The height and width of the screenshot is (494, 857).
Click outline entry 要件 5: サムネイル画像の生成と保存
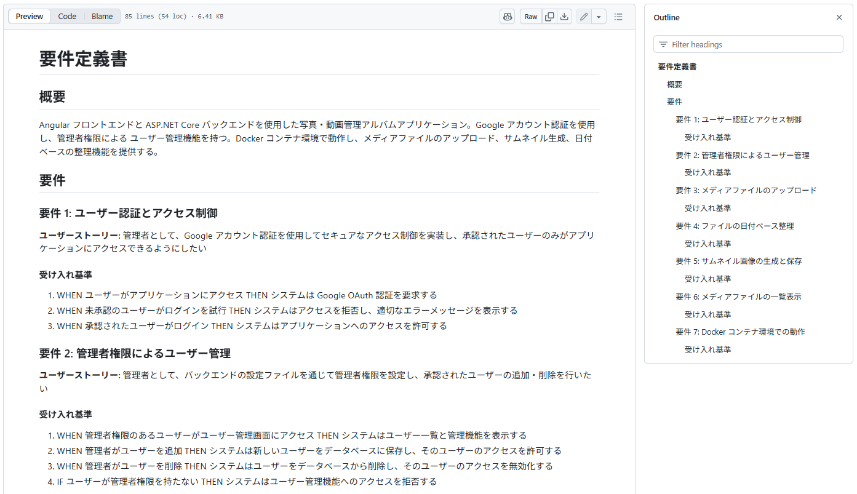(x=738, y=261)
